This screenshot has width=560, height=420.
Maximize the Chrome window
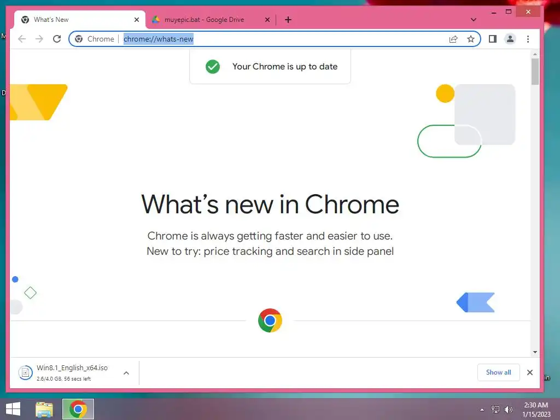pyautogui.click(x=509, y=12)
